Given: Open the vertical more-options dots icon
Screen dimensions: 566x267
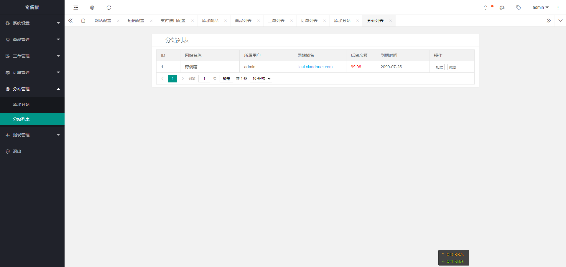Looking at the screenshot, I should coord(558,8).
